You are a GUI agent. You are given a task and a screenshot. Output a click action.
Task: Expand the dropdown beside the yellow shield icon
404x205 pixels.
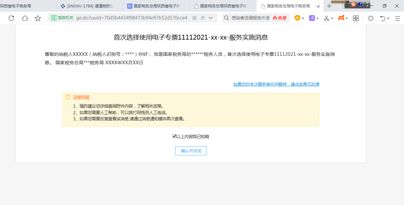(303, 18)
